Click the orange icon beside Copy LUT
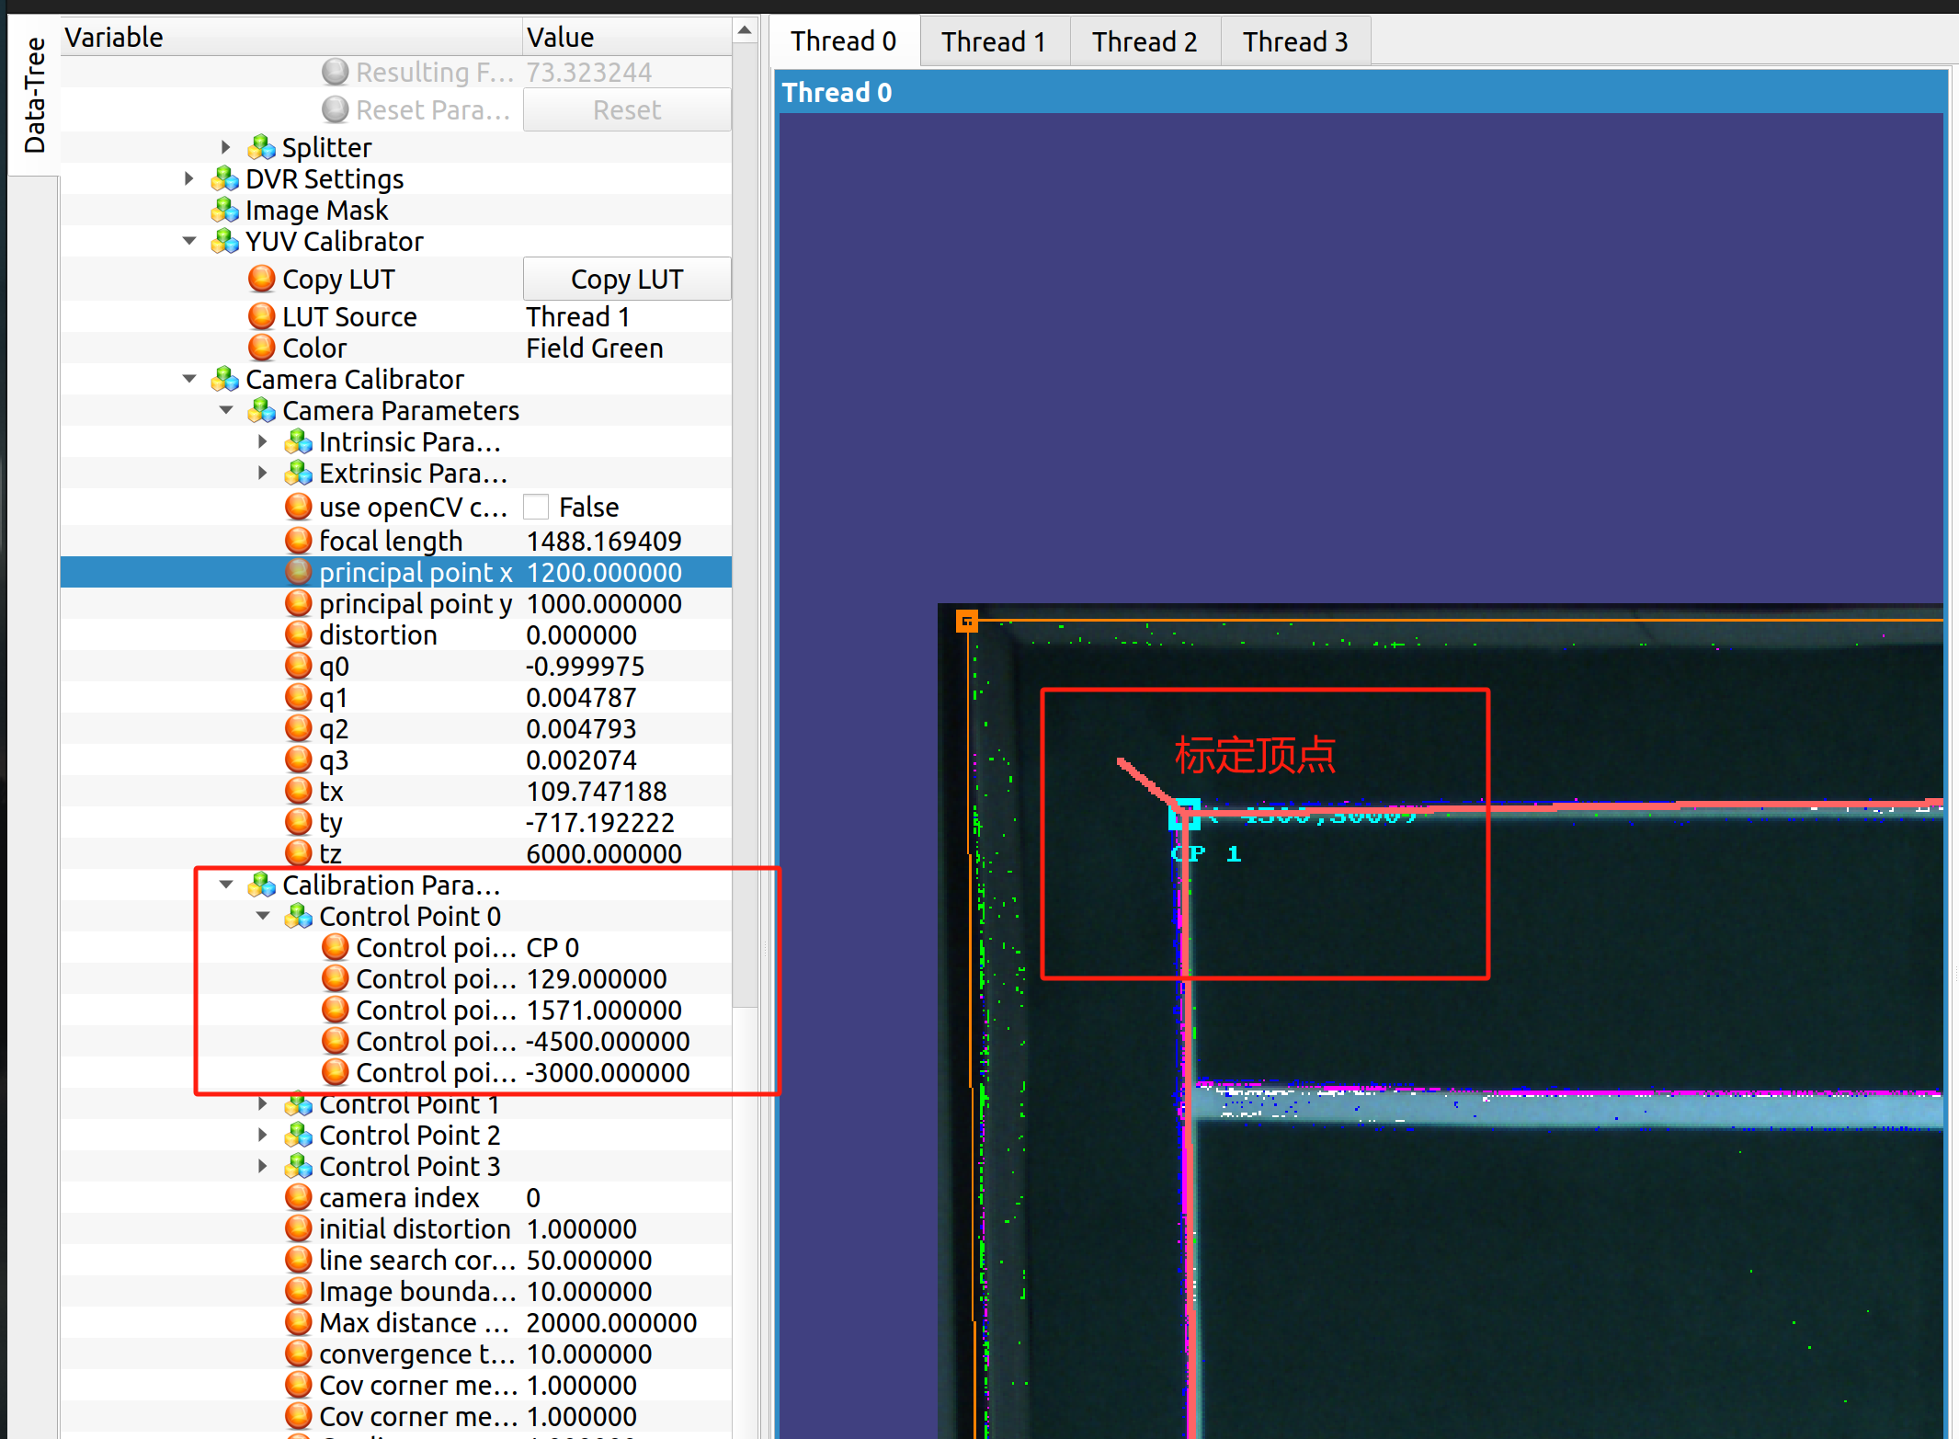This screenshot has width=1959, height=1439. point(262,279)
